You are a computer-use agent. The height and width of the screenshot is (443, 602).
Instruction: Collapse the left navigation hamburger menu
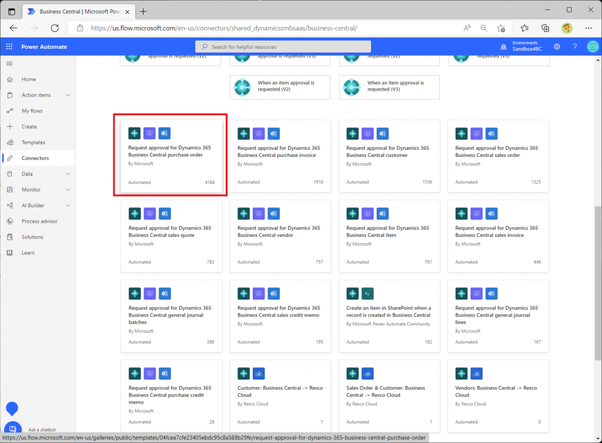click(x=9, y=63)
